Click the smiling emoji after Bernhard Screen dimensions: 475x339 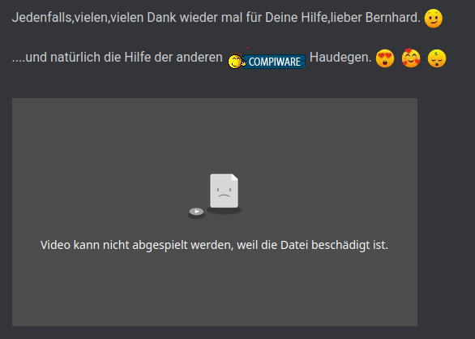click(433, 18)
